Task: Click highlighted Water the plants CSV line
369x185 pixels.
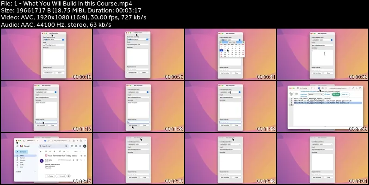Action: (328, 103)
